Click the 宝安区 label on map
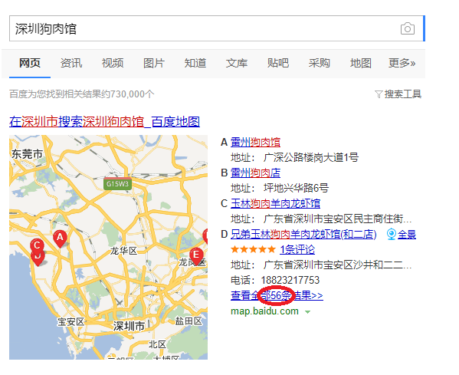This screenshot has width=459, height=375. click(70, 322)
